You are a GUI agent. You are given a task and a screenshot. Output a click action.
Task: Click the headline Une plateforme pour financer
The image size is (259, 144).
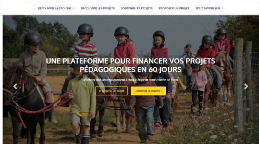point(131,65)
